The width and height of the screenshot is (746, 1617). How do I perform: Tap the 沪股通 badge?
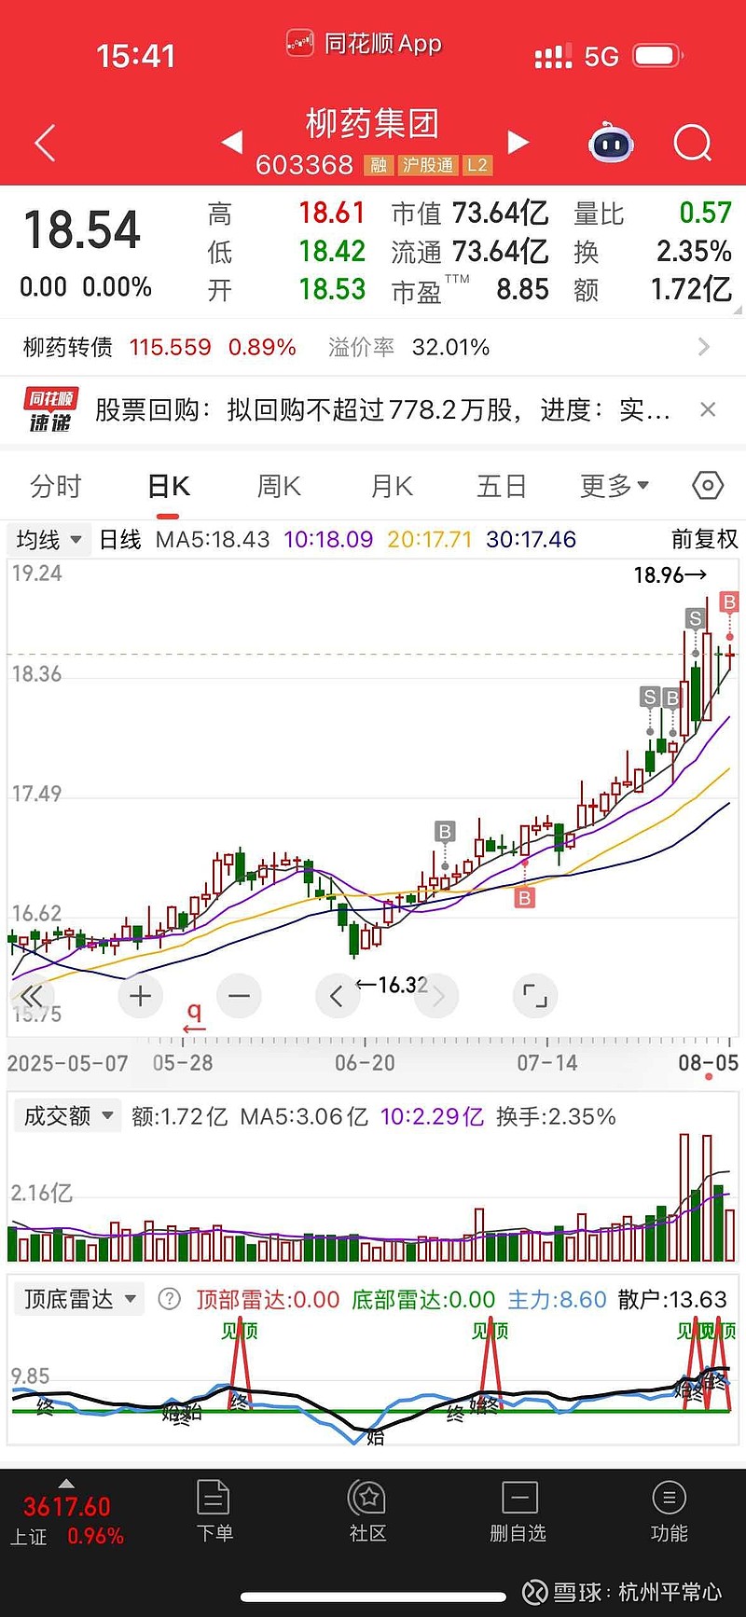click(x=428, y=165)
